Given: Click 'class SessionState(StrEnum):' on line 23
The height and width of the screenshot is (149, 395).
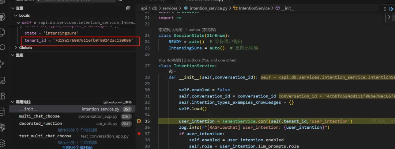Looking at the screenshot, I should point(194,36).
